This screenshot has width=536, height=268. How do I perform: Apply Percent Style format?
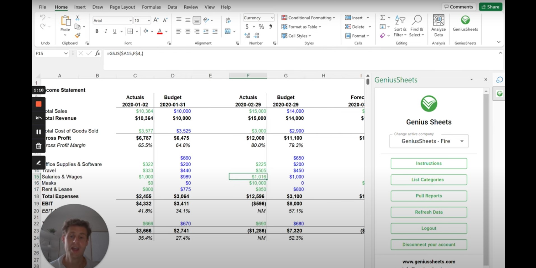point(261,27)
